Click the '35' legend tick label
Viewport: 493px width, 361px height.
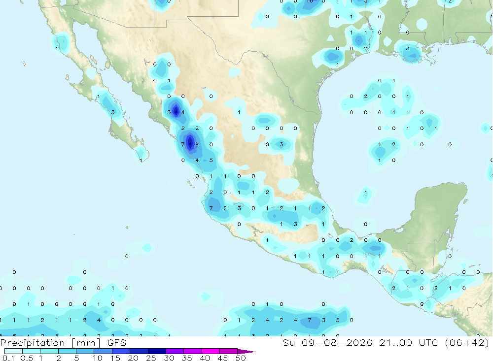coord(187,358)
